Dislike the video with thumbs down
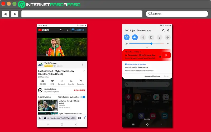The image size is (211, 132). tap(52, 81)
